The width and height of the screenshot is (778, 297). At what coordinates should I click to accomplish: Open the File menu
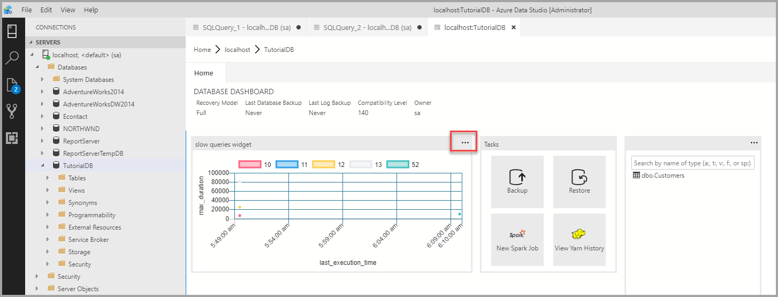pyautogui.click(x=27, y=10)
